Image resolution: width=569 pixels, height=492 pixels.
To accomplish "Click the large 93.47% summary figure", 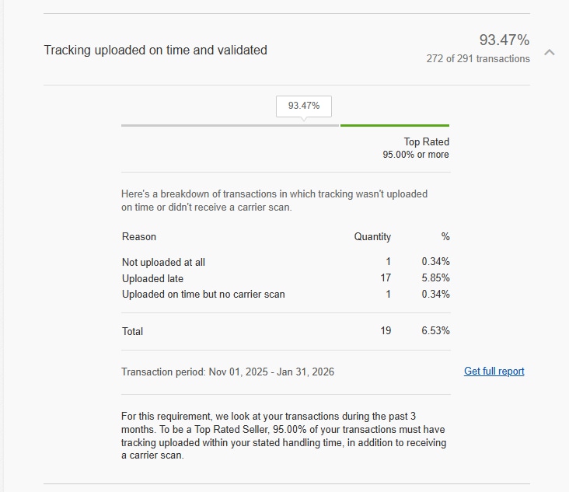I will tap(504, 40).
